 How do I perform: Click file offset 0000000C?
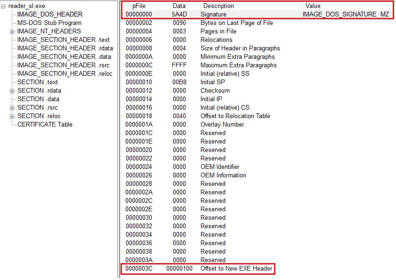click(x=139, y=65)
